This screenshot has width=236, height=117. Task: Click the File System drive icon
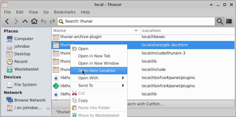coord(10,85)
